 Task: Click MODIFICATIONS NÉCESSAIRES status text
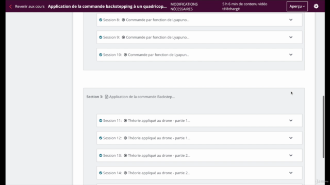pyautogui.click(x=184, y=7)
